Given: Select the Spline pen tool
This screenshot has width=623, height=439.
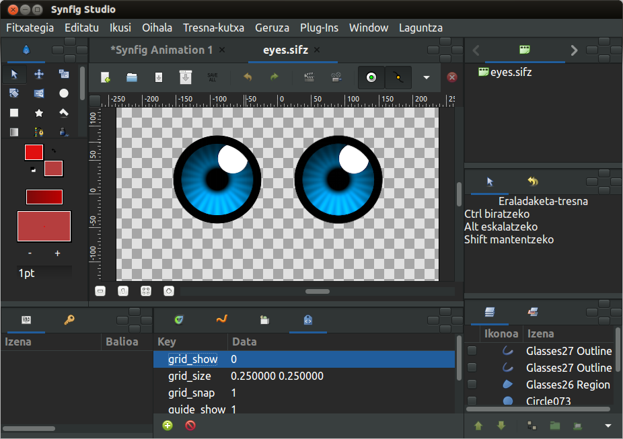Looking at the screenshot, I should (x=39, y=131).
